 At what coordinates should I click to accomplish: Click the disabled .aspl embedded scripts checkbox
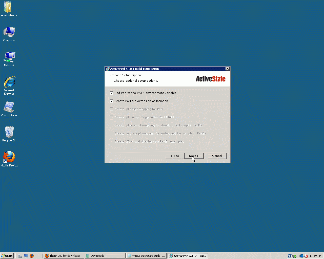pyautogui.click(x=111, y=133)
